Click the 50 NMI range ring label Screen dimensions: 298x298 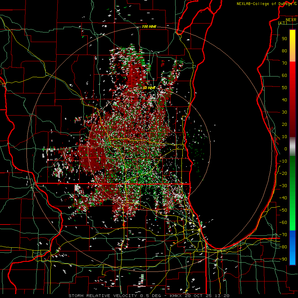click(149, 88)
